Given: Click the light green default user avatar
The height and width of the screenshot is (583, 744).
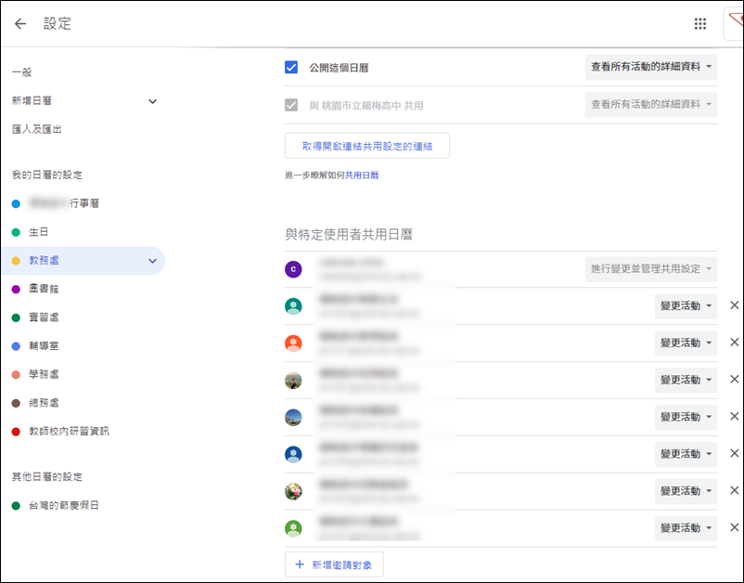Looking at the screenshot, I should click(293, 528).
